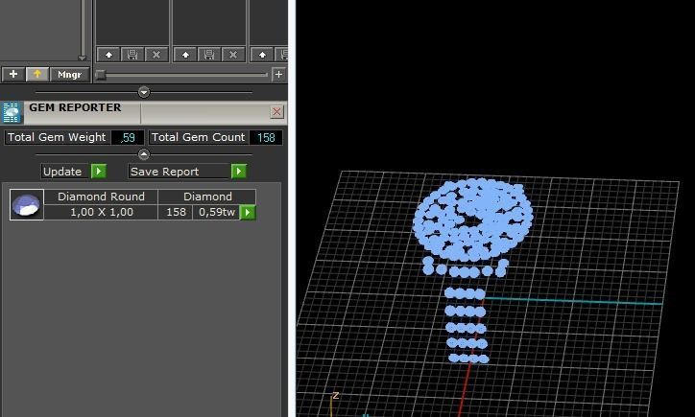
Task: Click green arrow at end of diamond row
Action: click(248, 212)
